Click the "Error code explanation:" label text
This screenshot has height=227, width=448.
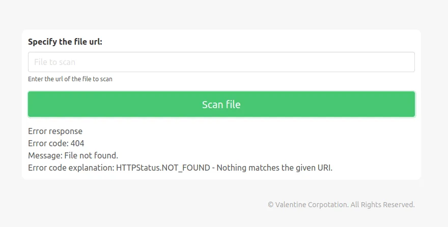coord(71,168)
